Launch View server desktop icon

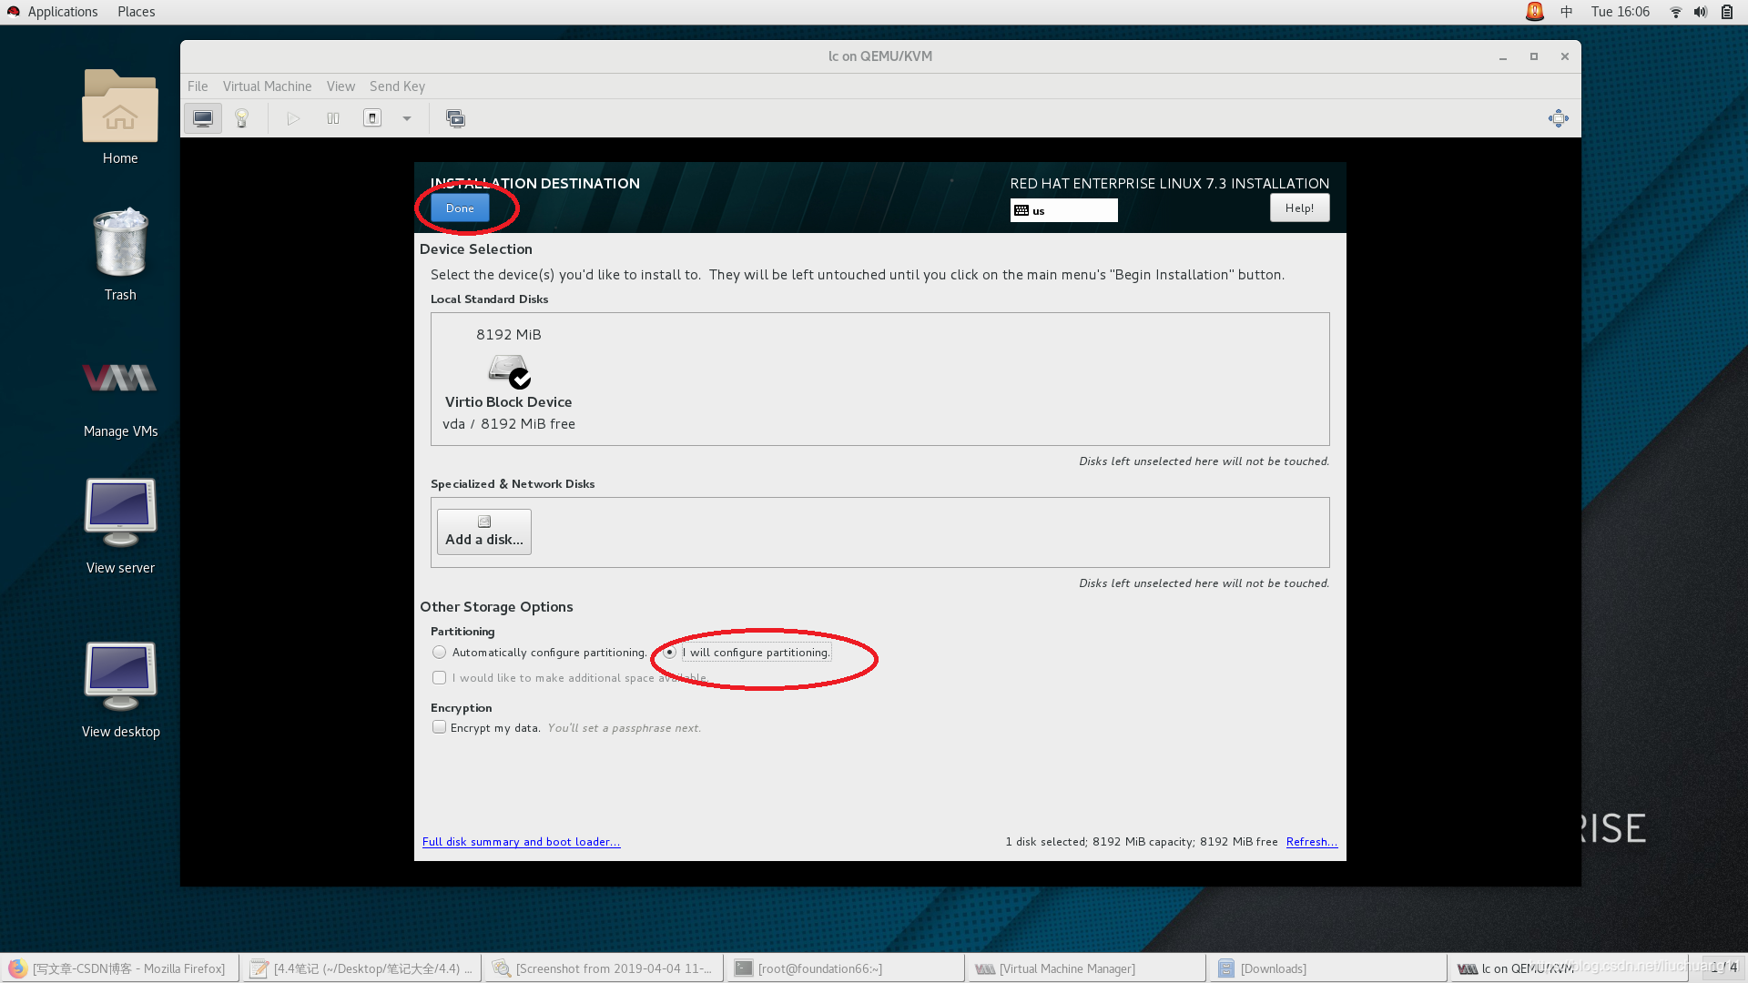[x=120, y=526]
